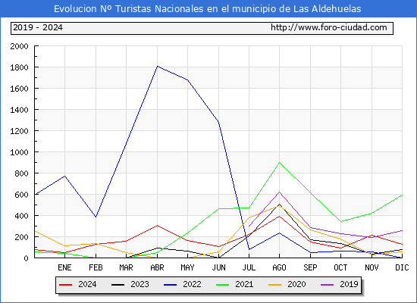
Task: Click the chart title mentioning Las Aldehuelas
Action: pyautogui.click(x=208, y=9)
